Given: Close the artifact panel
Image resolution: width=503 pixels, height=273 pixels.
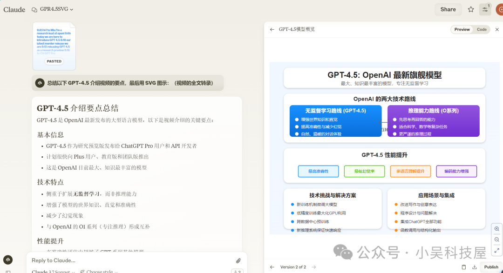Looking at the screenshot, I should click(x=497, y=29).
